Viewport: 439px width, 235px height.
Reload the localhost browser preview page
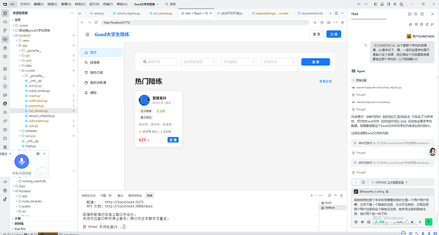coord(96,22)
